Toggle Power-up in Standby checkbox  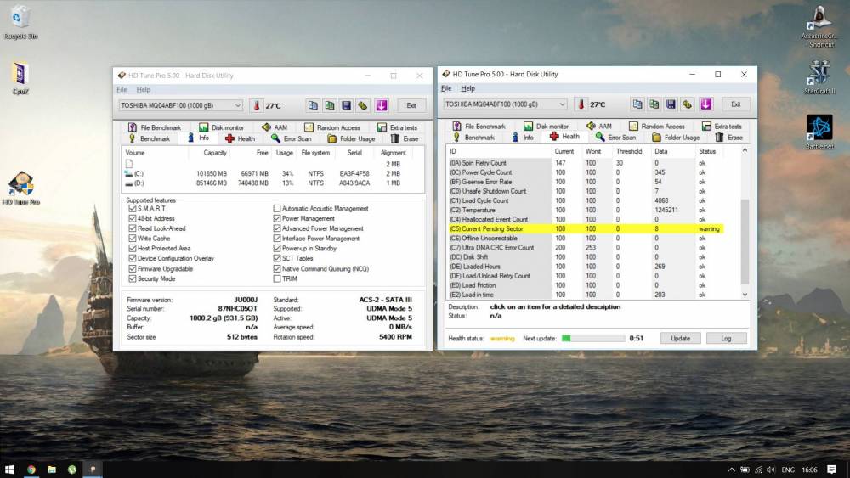277,249
